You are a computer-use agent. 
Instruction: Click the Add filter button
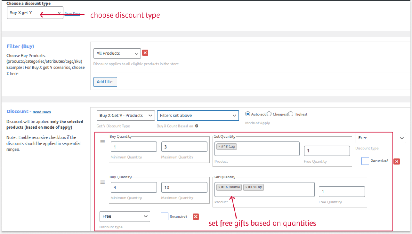click(x=105, y=82)
